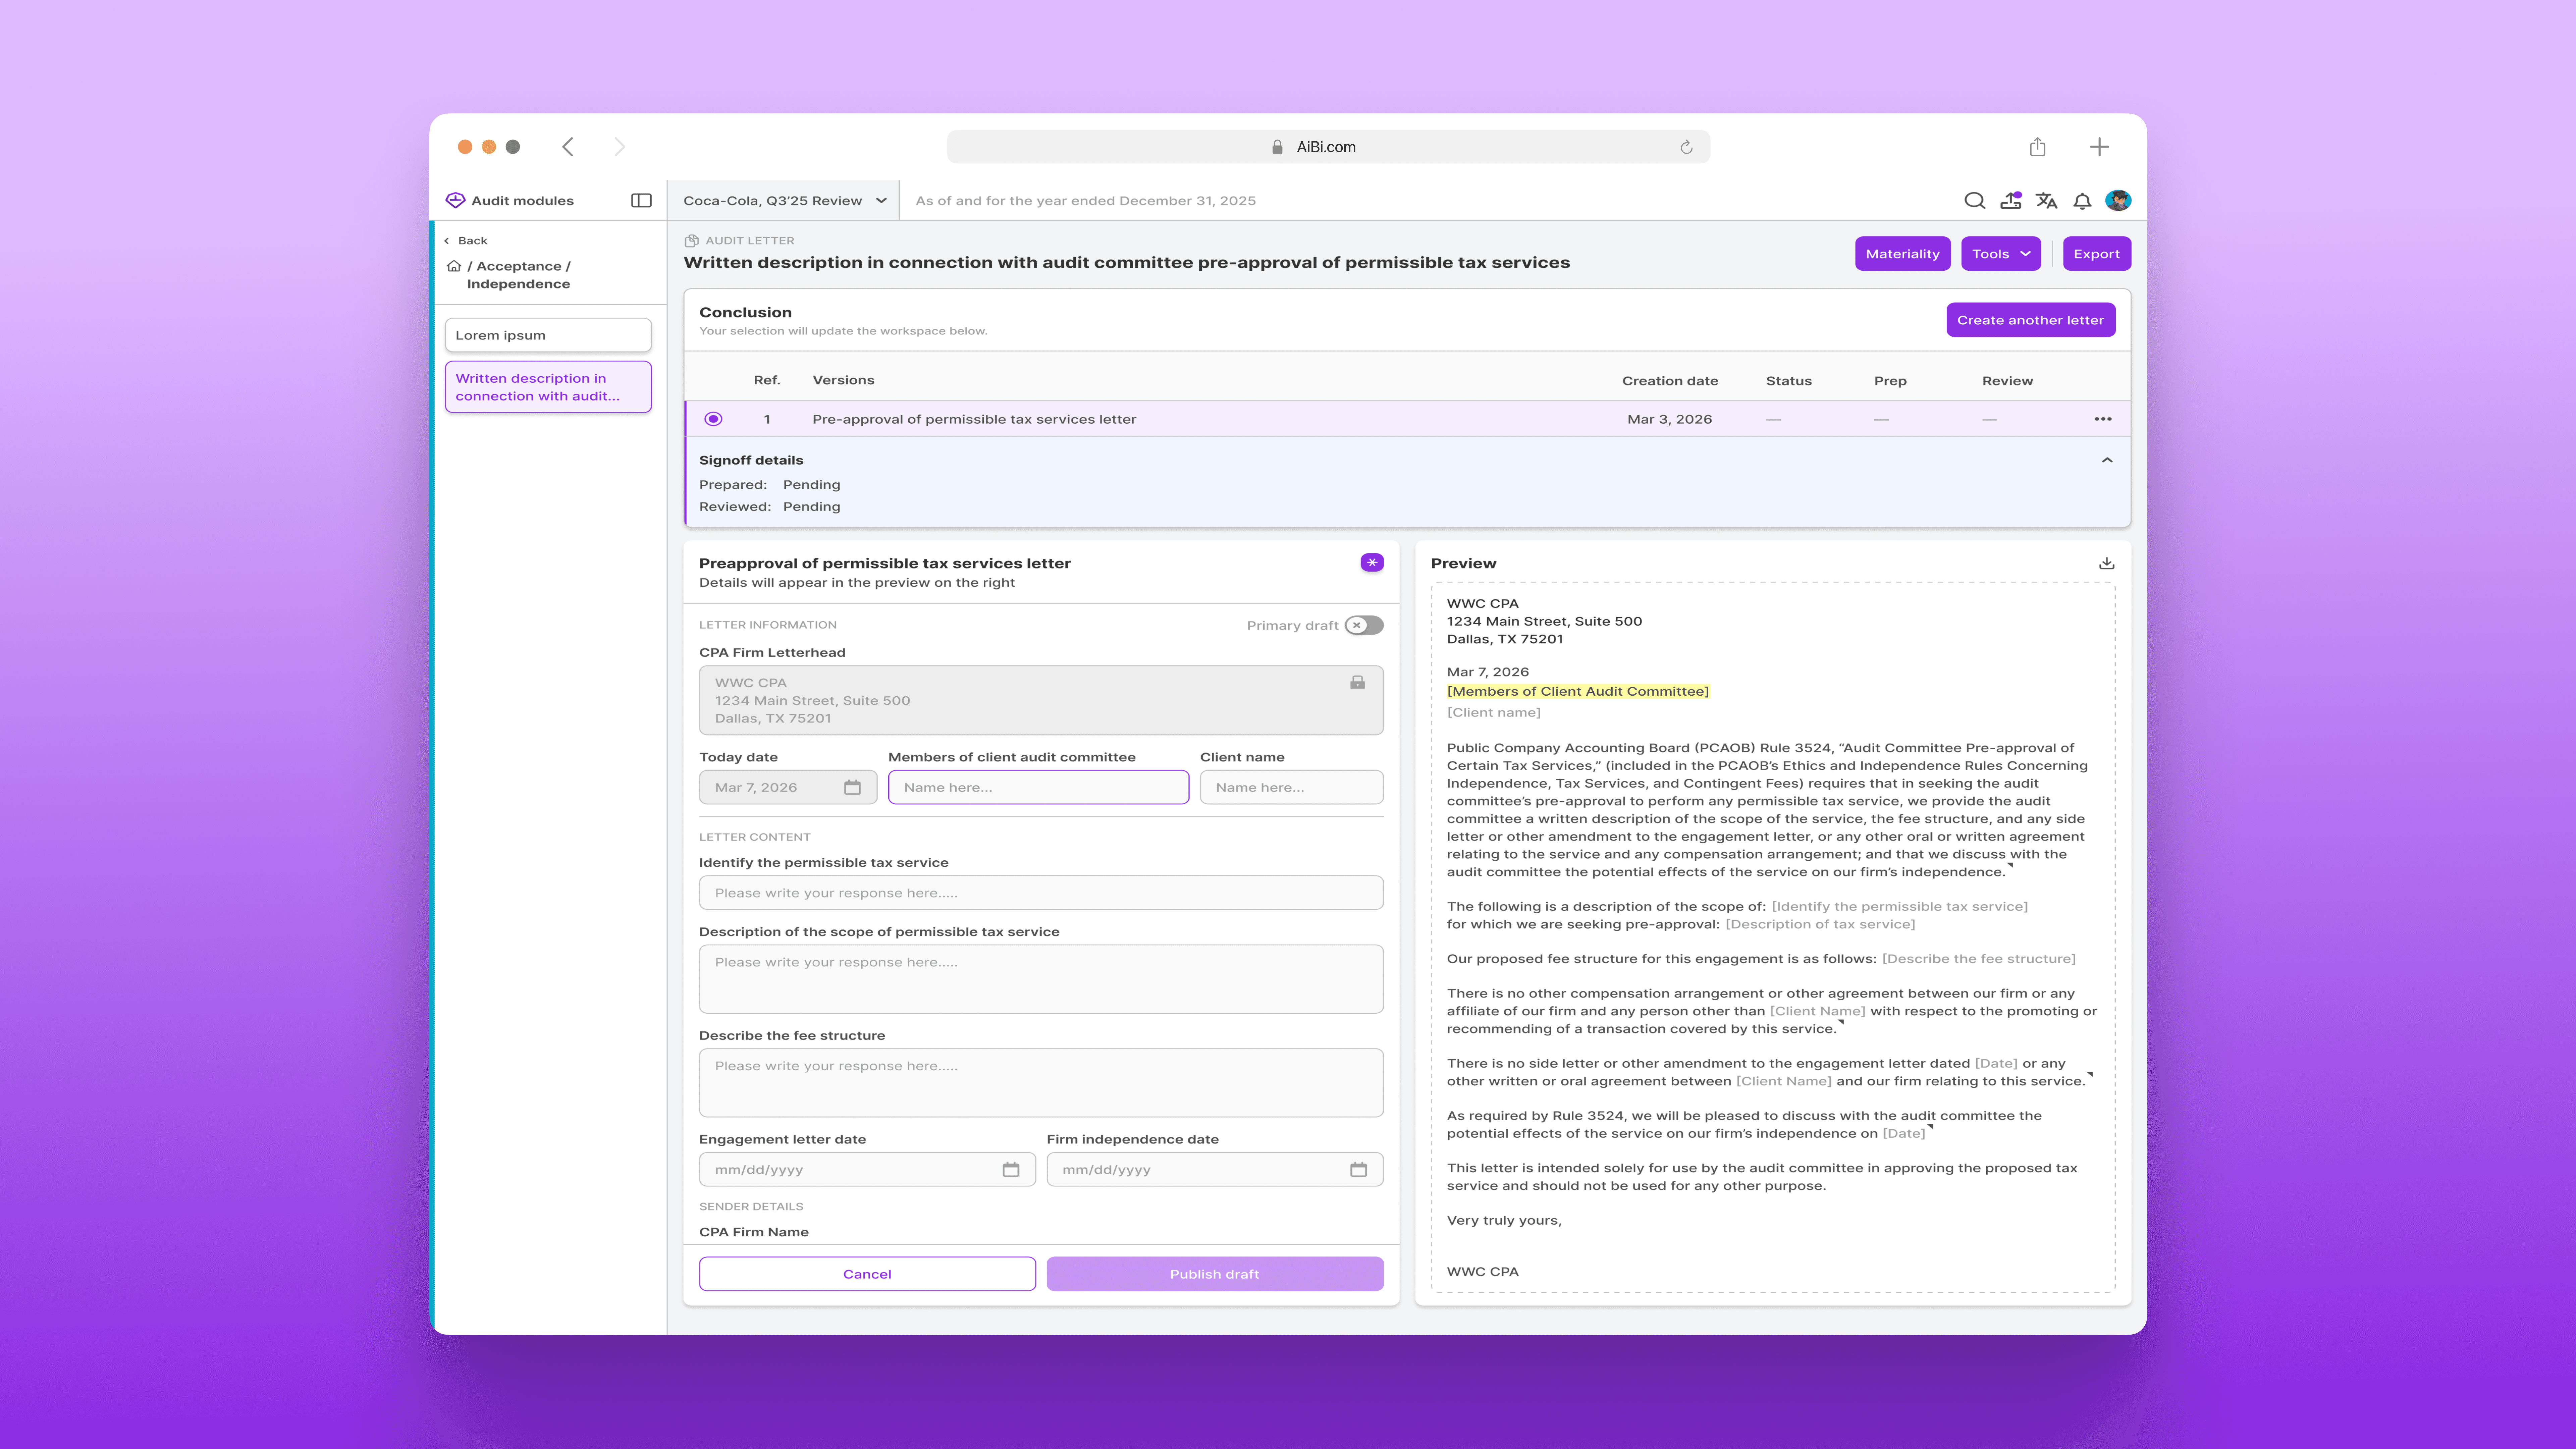The height and width of the screenshot is (1449, 2576).
Task: Click the Today date field
Action: (x=788, y=787)
